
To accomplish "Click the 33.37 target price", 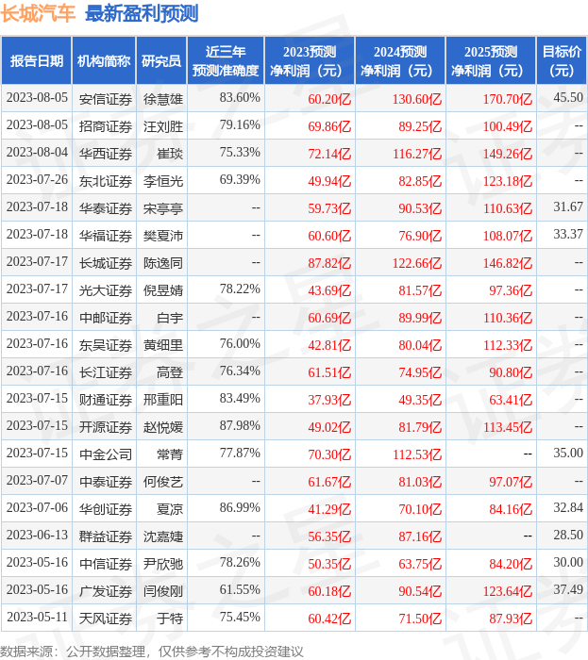I will (568, 234).
